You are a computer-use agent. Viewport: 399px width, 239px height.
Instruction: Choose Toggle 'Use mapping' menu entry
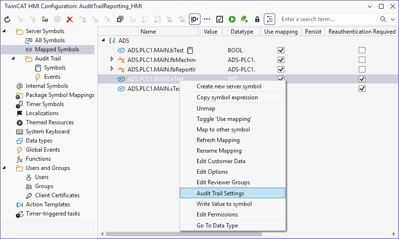(233, 119)
